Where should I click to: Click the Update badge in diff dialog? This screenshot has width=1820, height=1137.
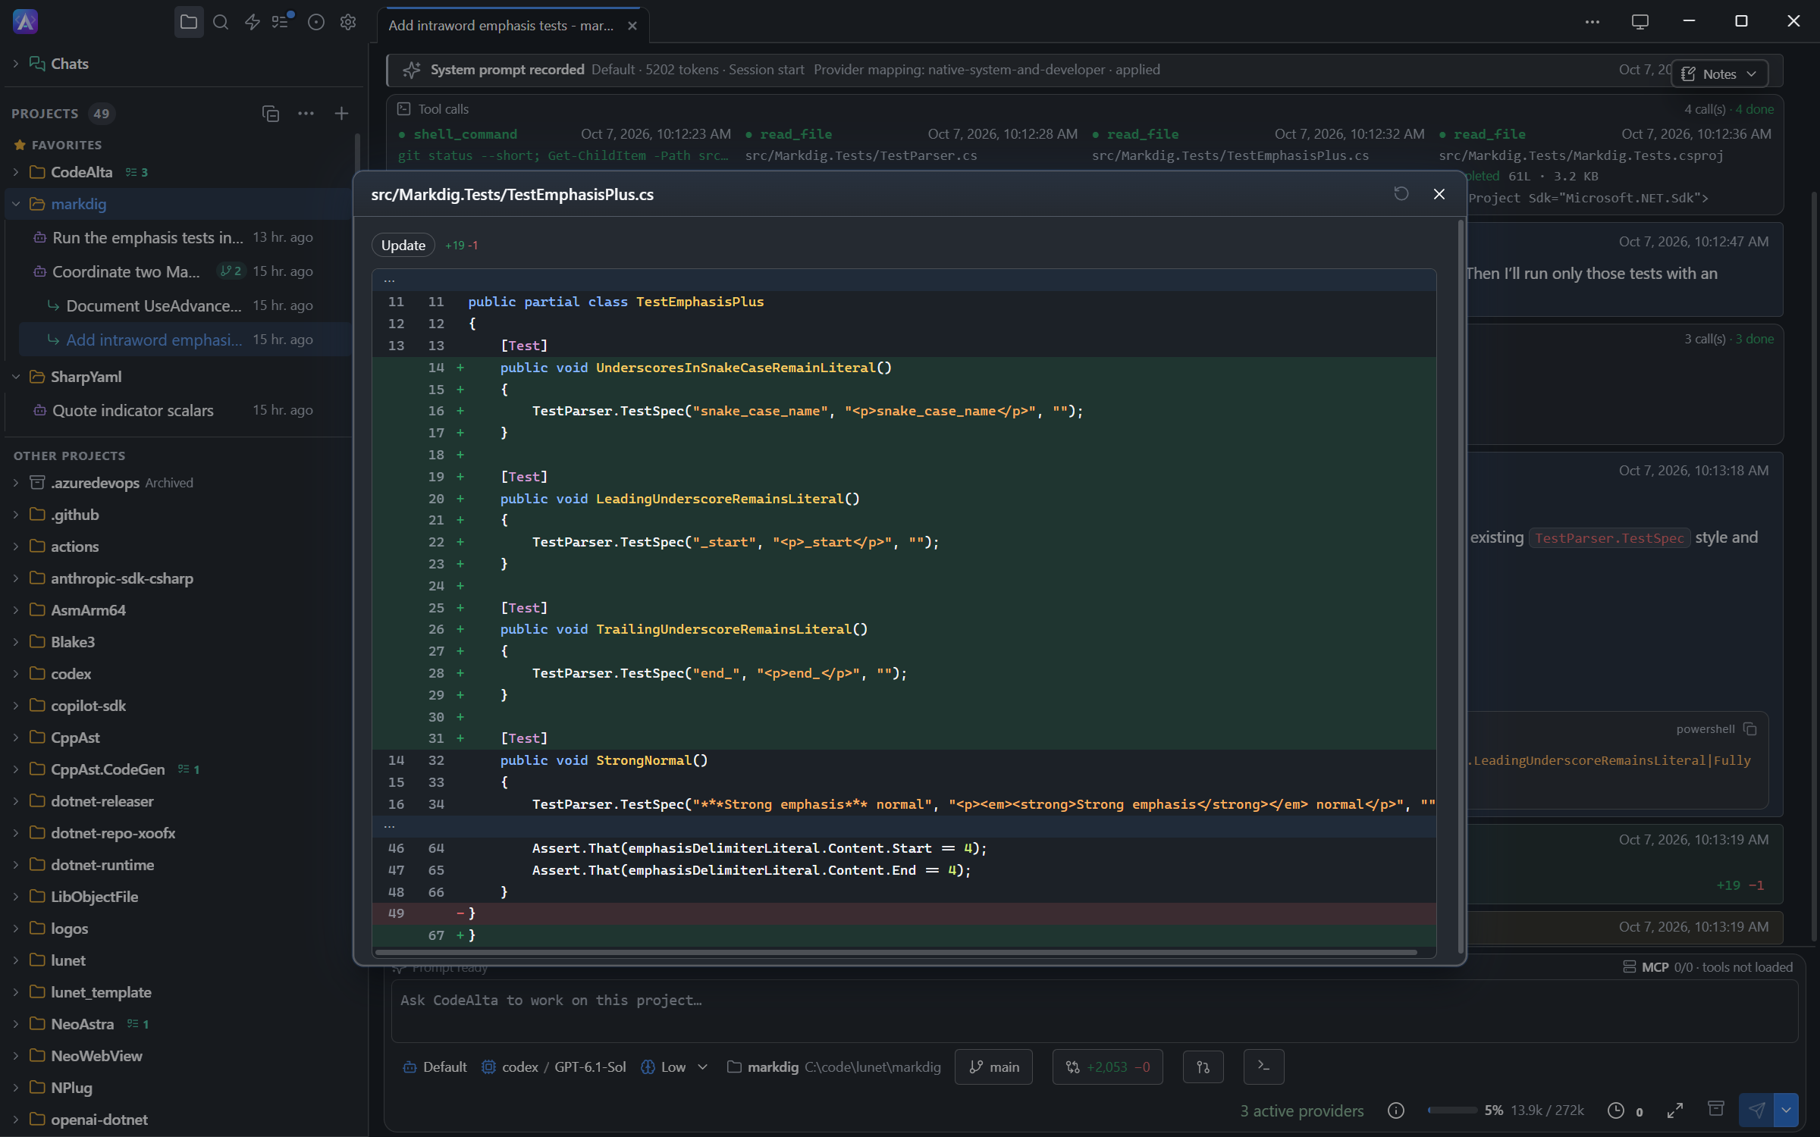point(403,245)
